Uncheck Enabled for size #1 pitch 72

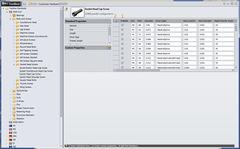(122, 35)
